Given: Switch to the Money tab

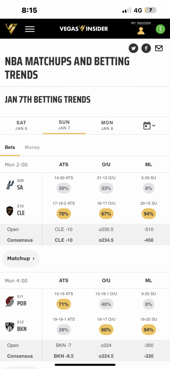Looking at the screenshot, I should (x=32, y=147).
